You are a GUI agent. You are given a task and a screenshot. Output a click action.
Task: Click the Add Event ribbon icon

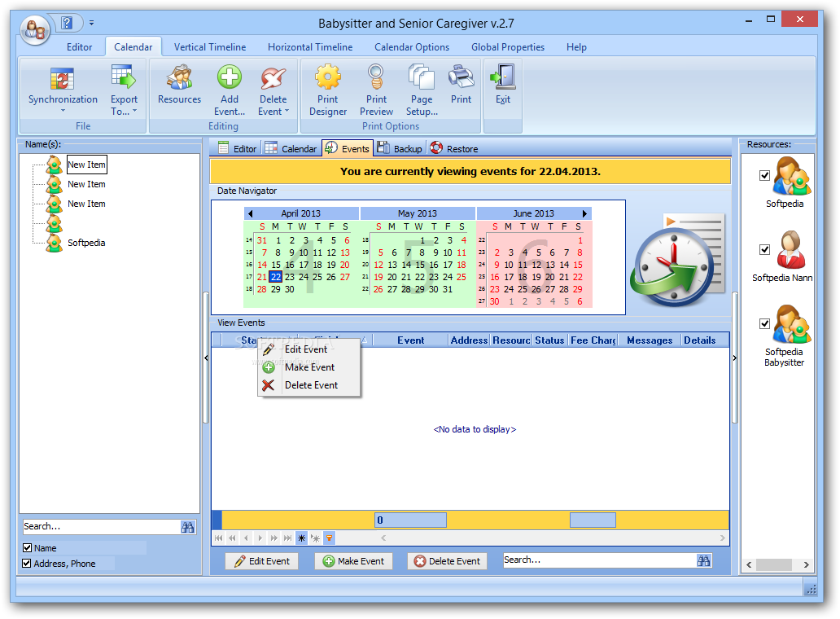tap(230, 77)
